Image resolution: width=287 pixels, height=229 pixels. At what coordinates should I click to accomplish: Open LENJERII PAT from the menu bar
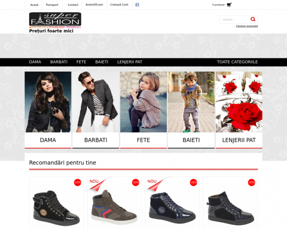[130, 62]
